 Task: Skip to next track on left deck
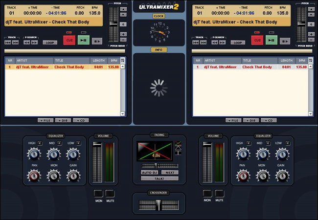16,43
